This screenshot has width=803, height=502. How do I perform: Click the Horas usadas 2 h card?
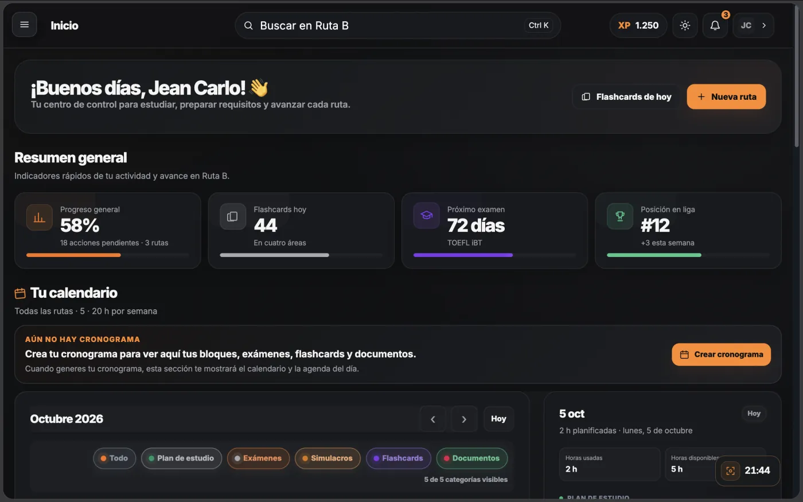click(610, 464)
